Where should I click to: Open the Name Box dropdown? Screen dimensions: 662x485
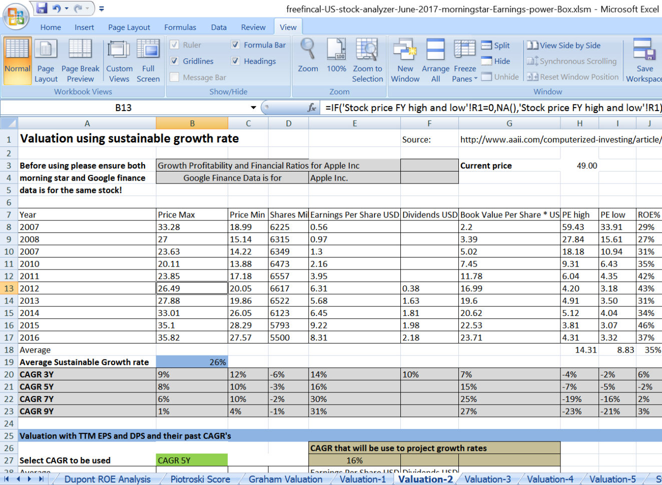(x=253, y=108)
